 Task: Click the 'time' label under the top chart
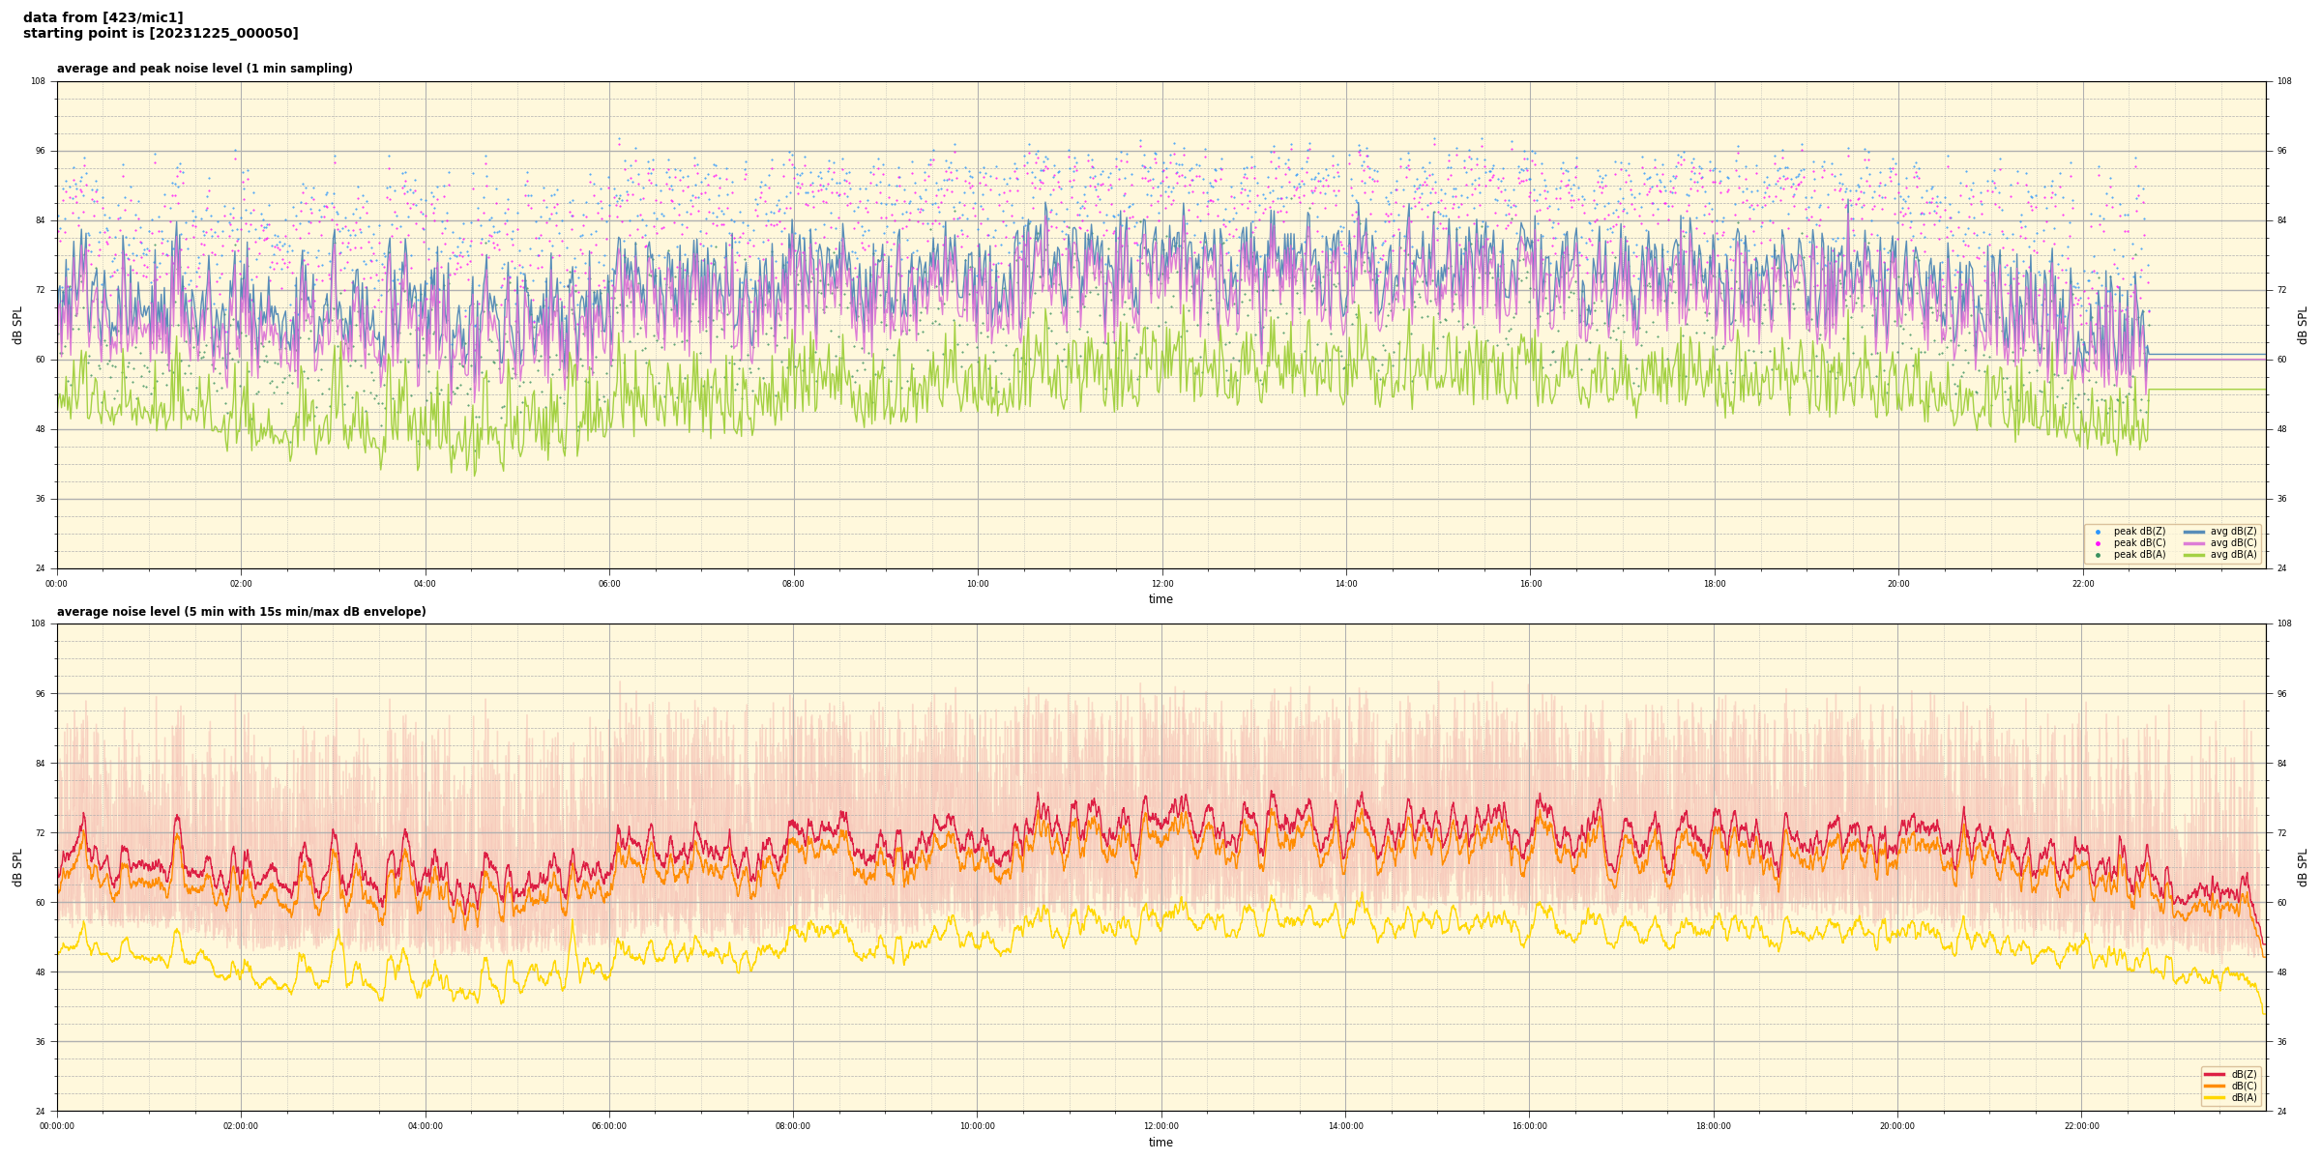click(x=1160, y=599)
